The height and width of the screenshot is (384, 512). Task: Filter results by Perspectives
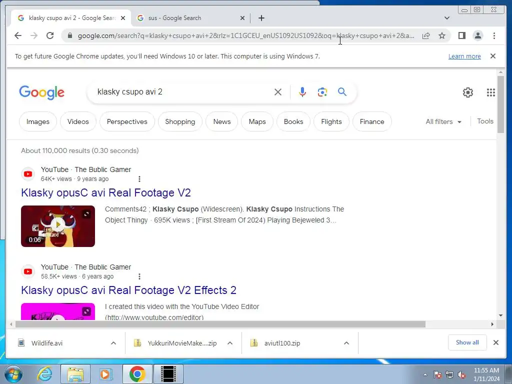127,121
